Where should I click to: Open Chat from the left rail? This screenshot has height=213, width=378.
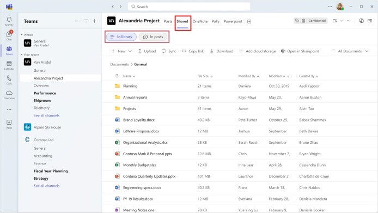[9, 36]
